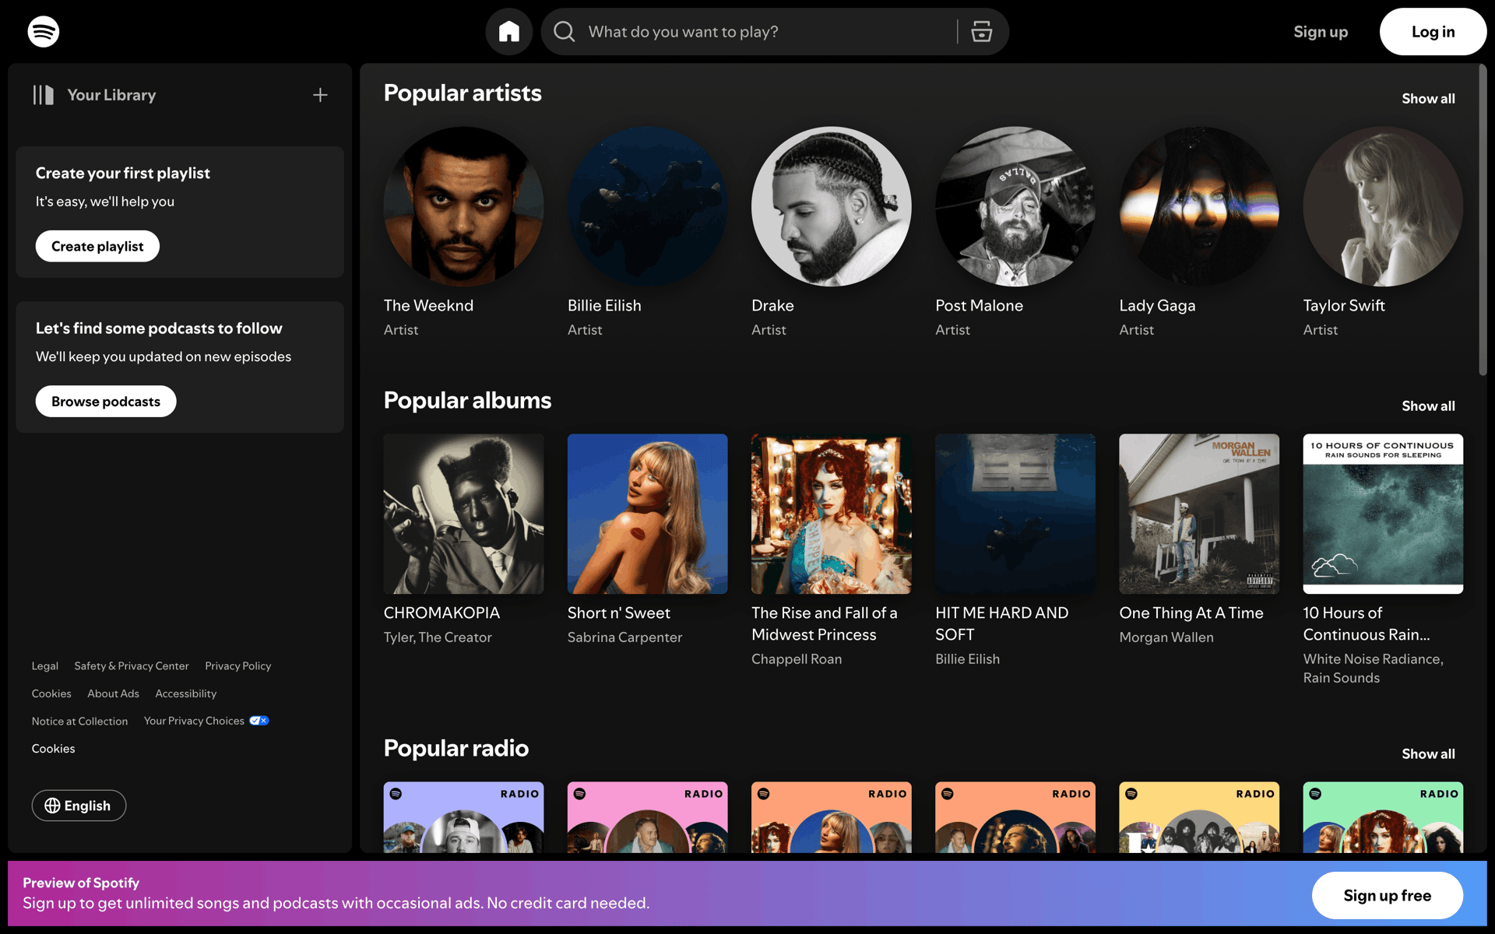This screenshot has height=934, width=1495.
Task: Click Morgan Wallen artist link
Action: 1166,637
